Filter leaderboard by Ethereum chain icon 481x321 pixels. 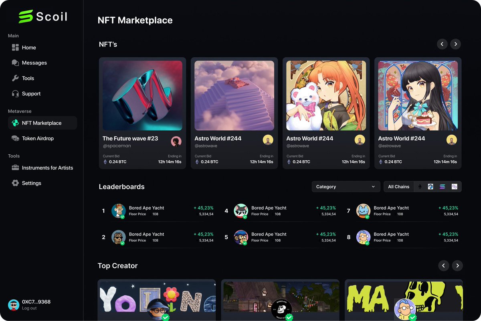tap(420, 187)
